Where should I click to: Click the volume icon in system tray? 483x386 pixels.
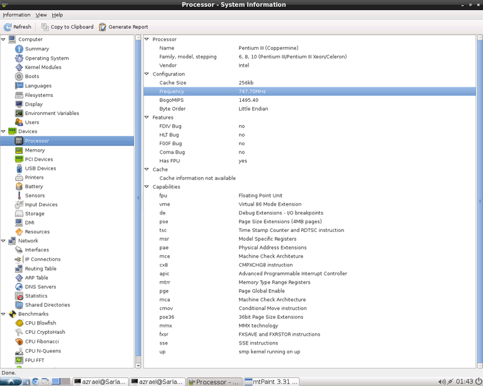click(441, 382)
